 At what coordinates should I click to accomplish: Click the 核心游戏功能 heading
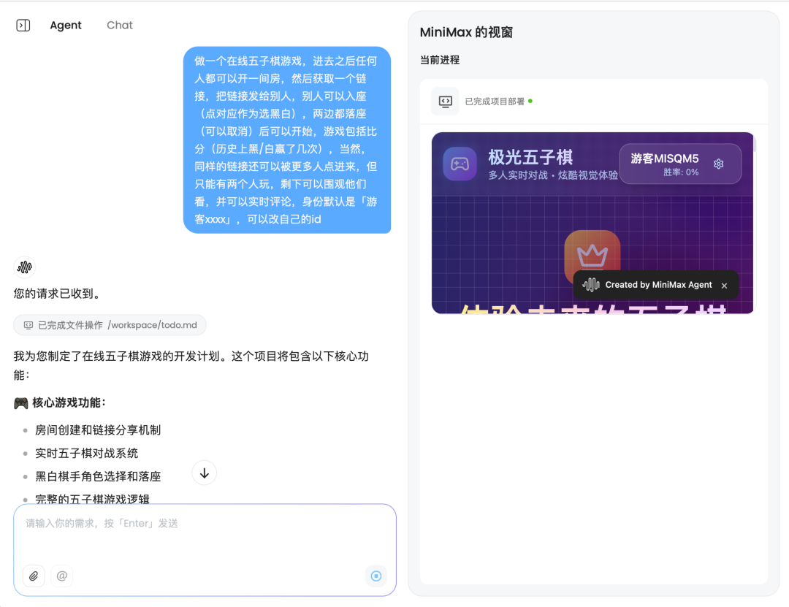pos(69,402)
